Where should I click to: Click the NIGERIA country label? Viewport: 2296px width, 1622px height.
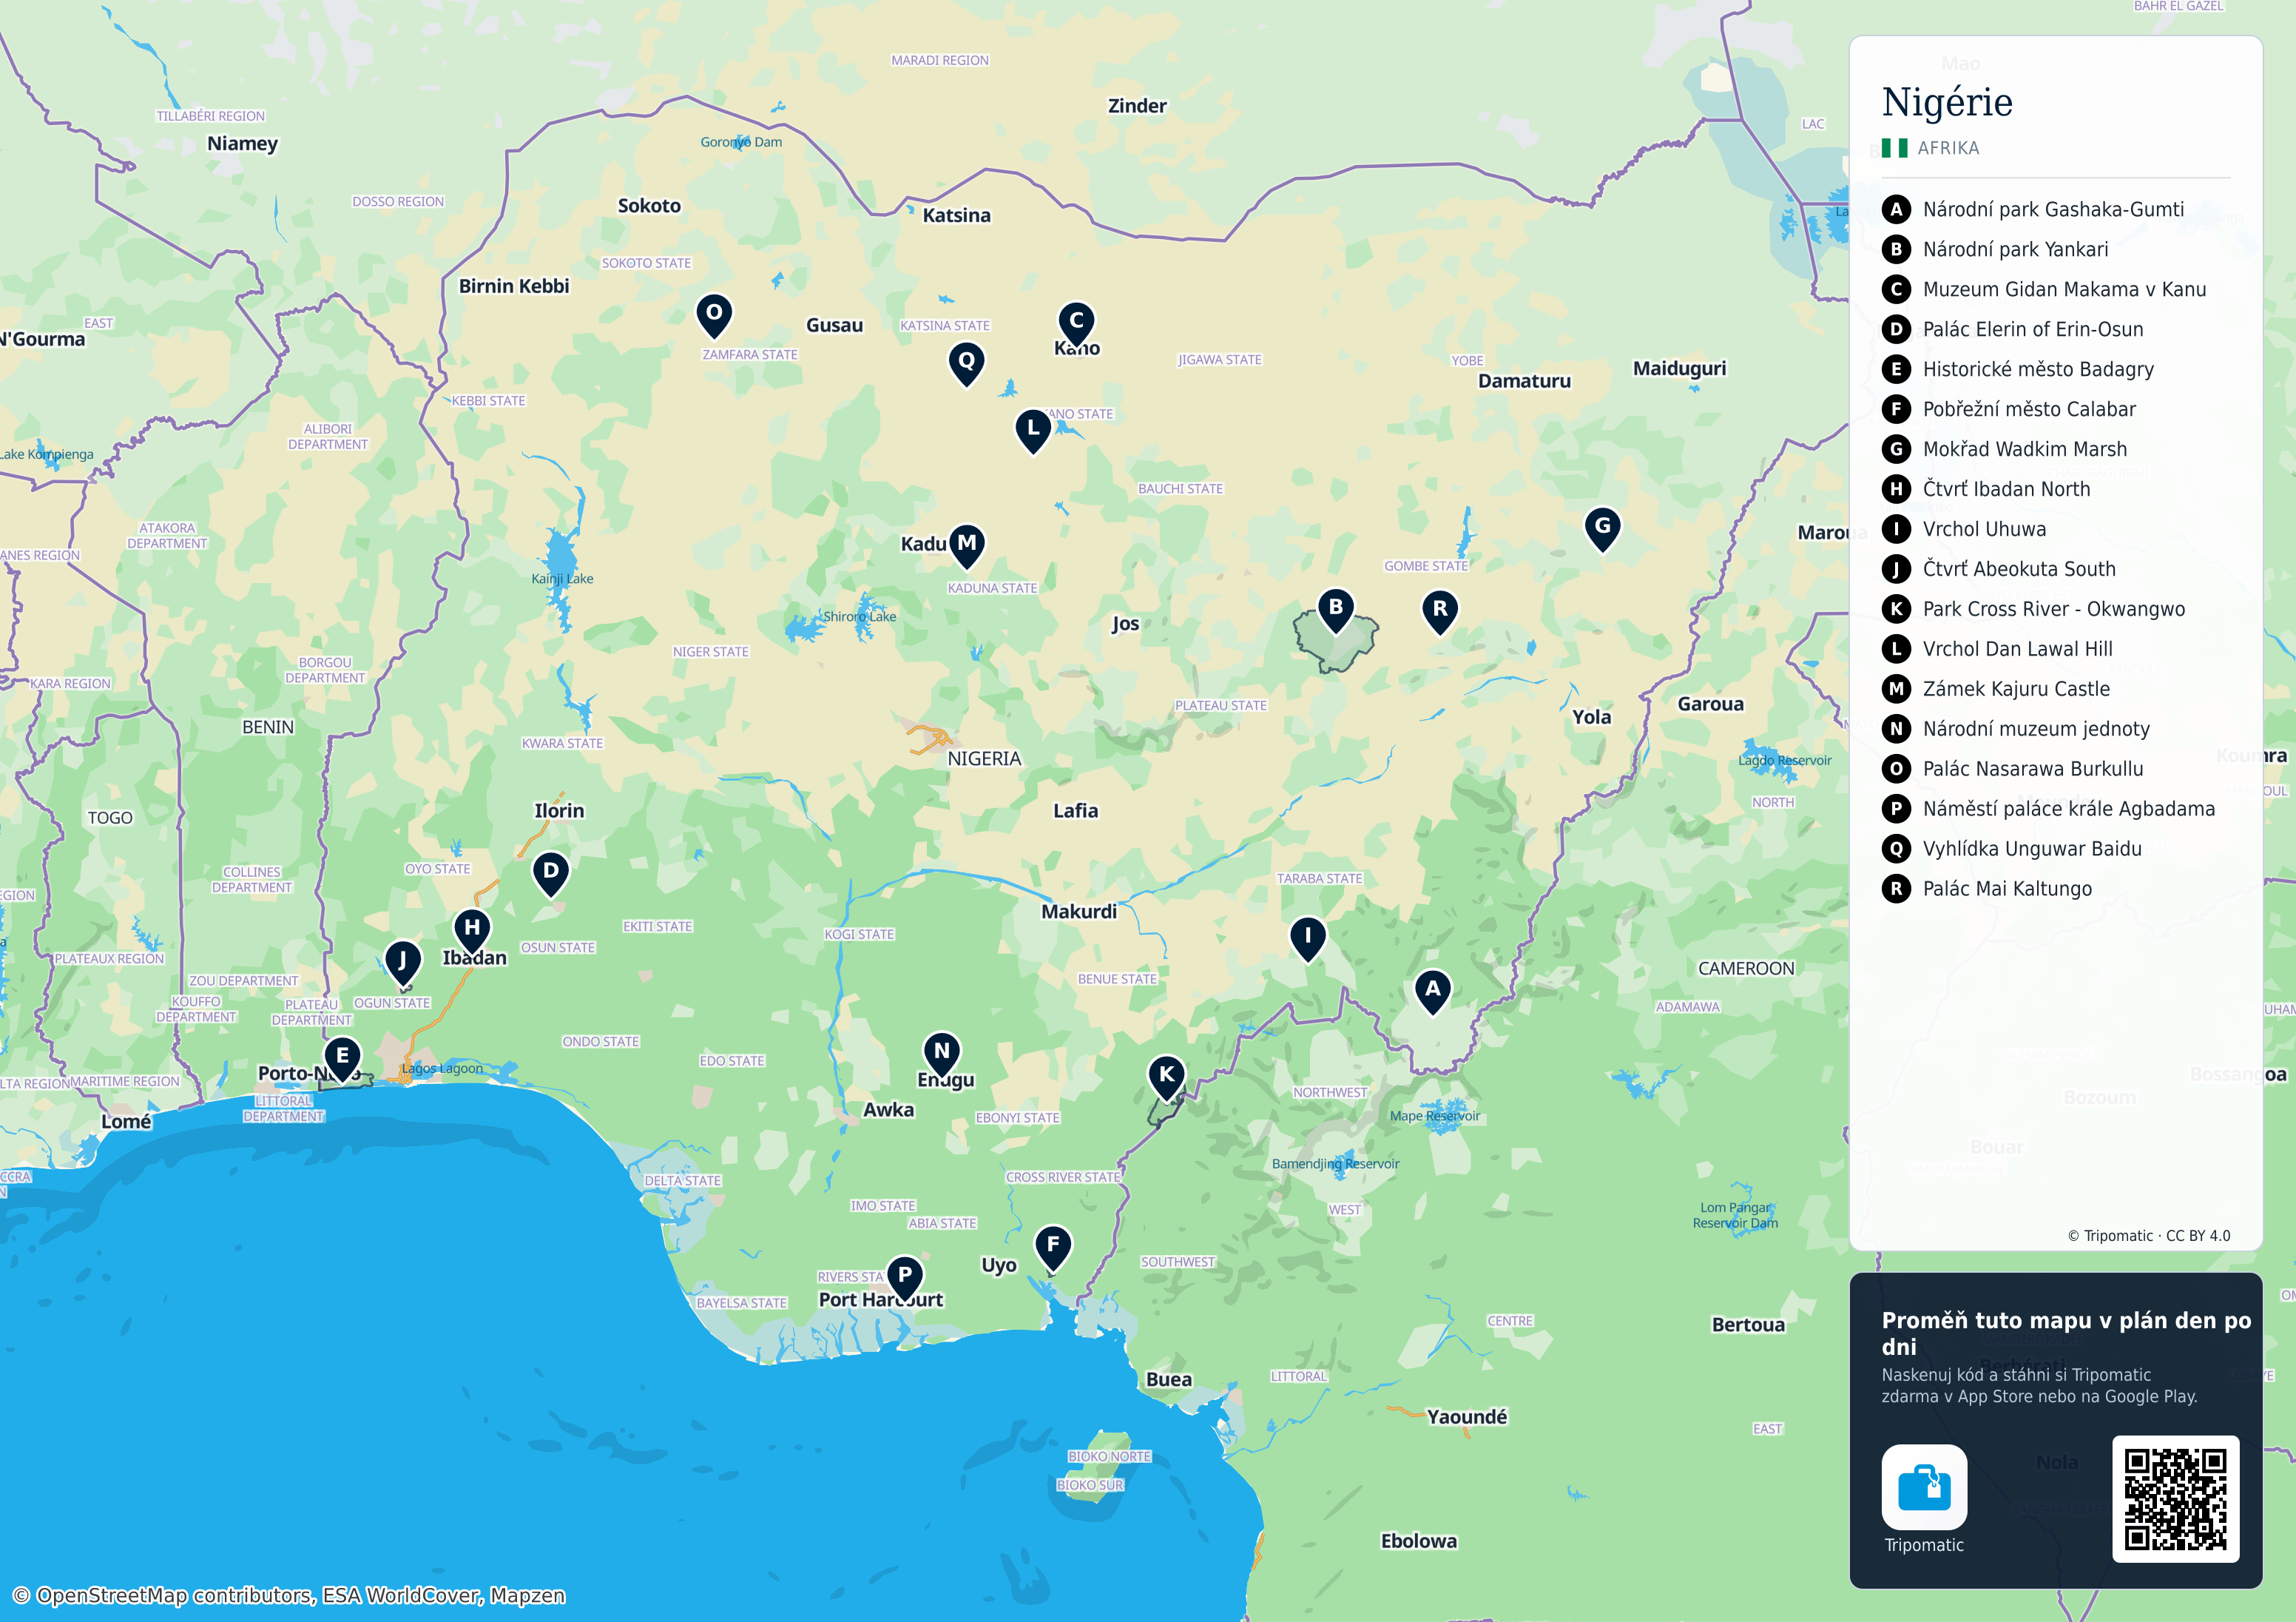[x=984, y=758]
